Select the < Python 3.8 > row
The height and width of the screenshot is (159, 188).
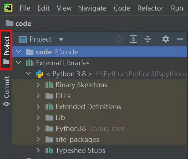pyautogui.click(x=100, y=74)
